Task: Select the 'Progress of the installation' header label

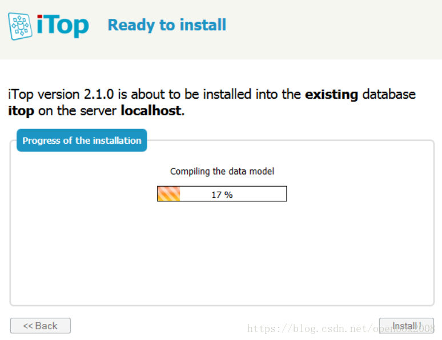Action: 82,140
